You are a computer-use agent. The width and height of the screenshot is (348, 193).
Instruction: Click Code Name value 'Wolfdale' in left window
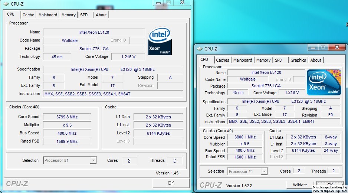point(70,40)
